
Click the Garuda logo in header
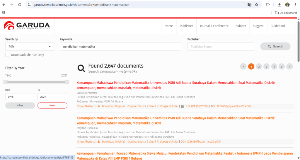[27, 26]
